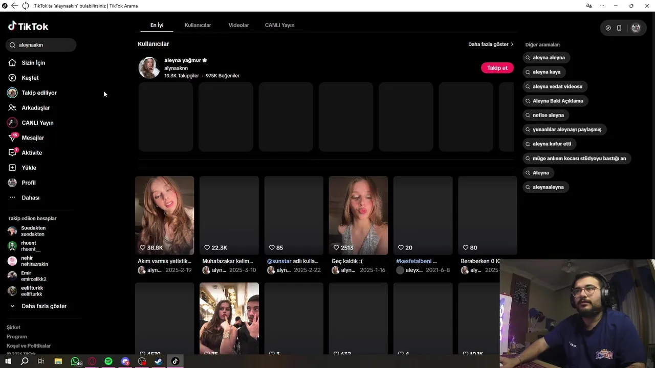Search suggestion aleynaaleyna
This screenshot has width=655, height=368.
point(547,187)
